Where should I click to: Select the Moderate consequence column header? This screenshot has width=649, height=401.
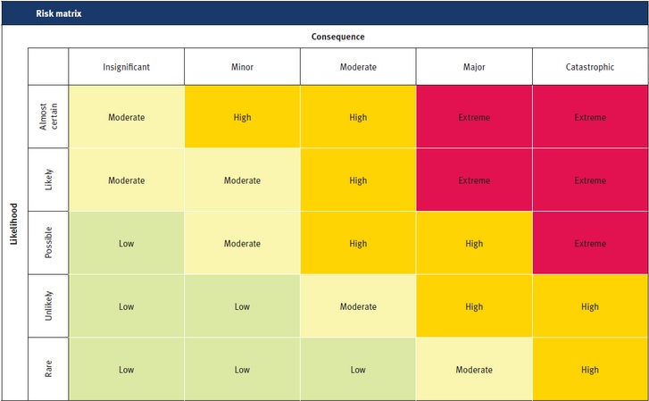(x=358, y=67)
